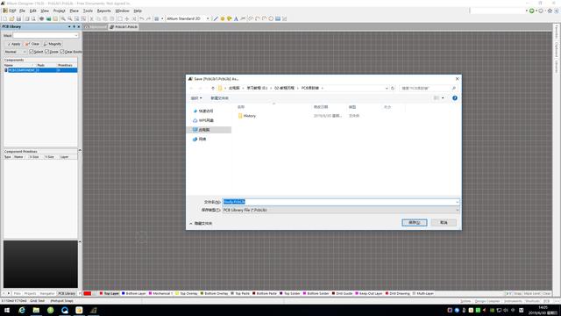The height and width of the screenshot is (316, 561).
Task: Close the PCB Library panel
Action: pyautogui.click(x=79, y=26)
